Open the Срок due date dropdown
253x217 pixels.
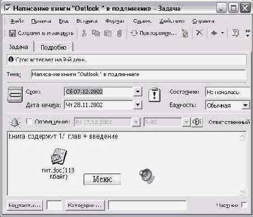138,92
